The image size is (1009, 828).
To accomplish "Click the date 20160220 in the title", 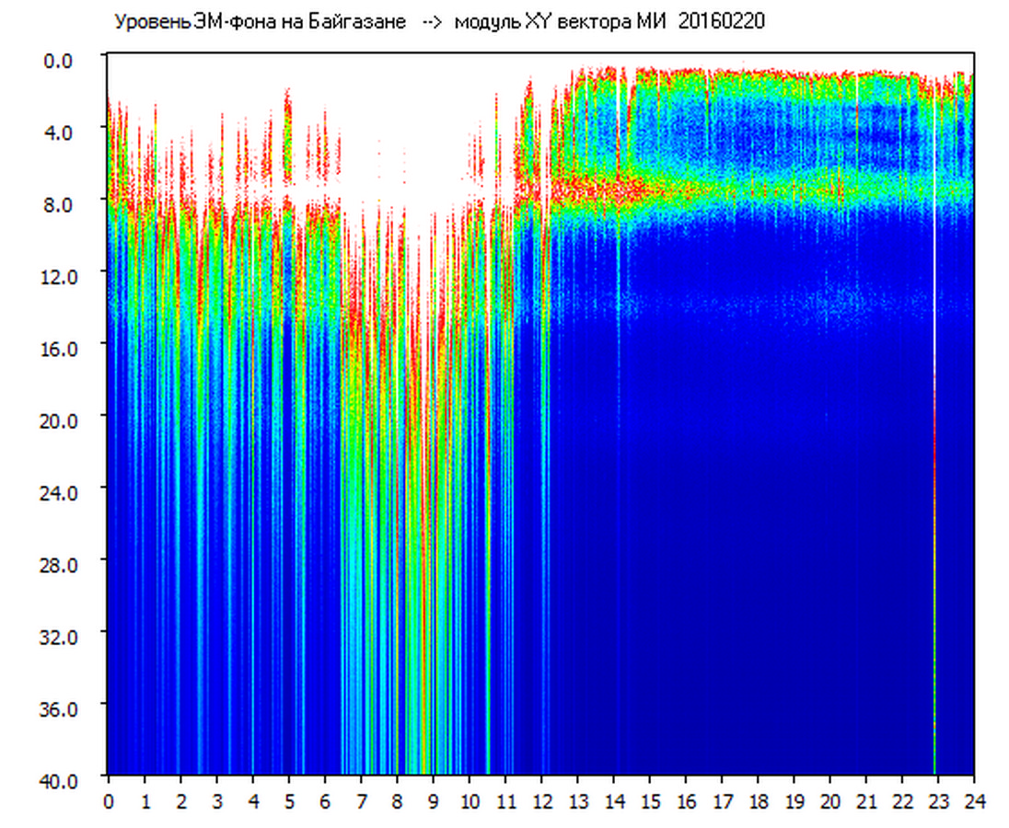I will (x=721, y=22).
